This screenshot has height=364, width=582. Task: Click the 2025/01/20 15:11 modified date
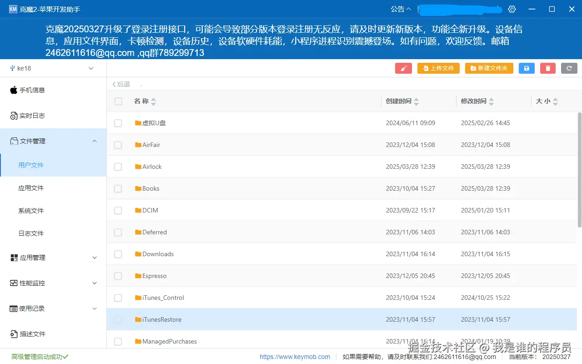[x=486, y=210]
